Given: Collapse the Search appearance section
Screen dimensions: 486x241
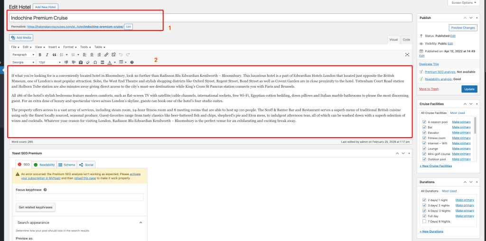Looking at the screenshot, I should pos(140,222).
